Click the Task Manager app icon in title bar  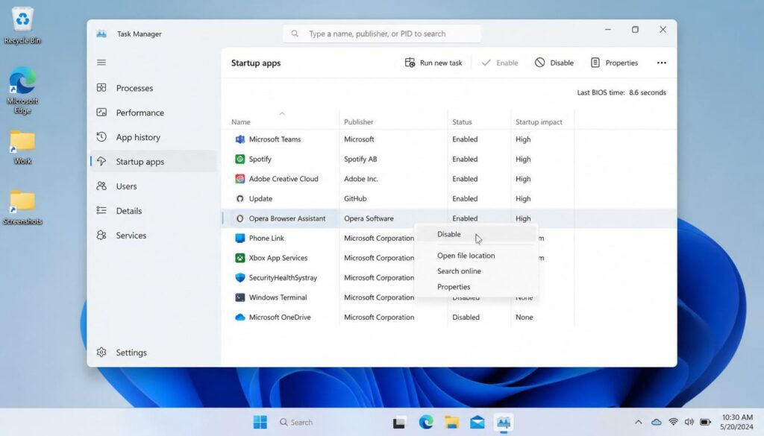coord(101,34)
